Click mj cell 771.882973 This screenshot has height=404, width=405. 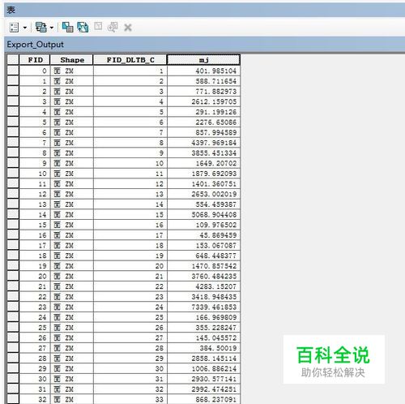click(203, 92)
